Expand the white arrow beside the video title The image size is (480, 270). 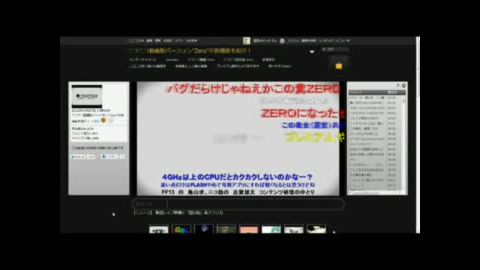tap(311, 51)
